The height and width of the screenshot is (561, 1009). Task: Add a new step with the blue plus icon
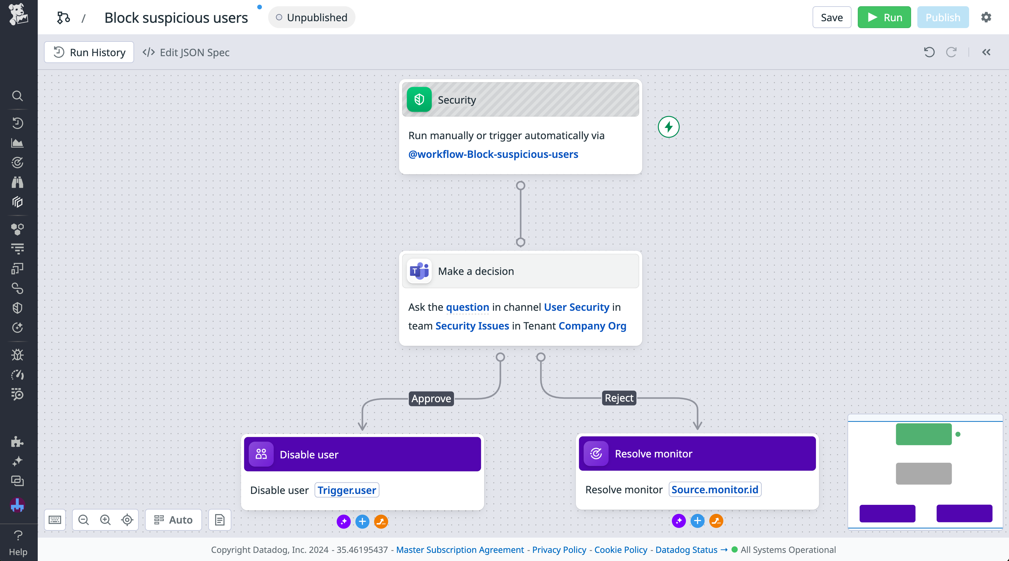(x=362, y=521)
